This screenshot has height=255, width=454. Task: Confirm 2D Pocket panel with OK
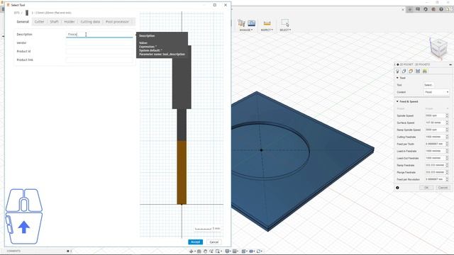[x=426, y=188]
